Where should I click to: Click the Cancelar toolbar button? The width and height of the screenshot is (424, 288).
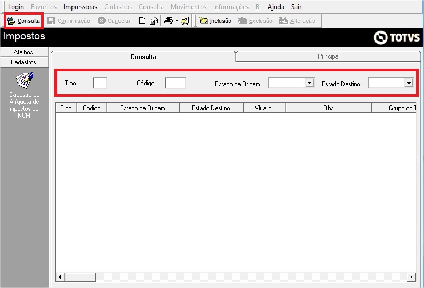[x=114, y=21]
